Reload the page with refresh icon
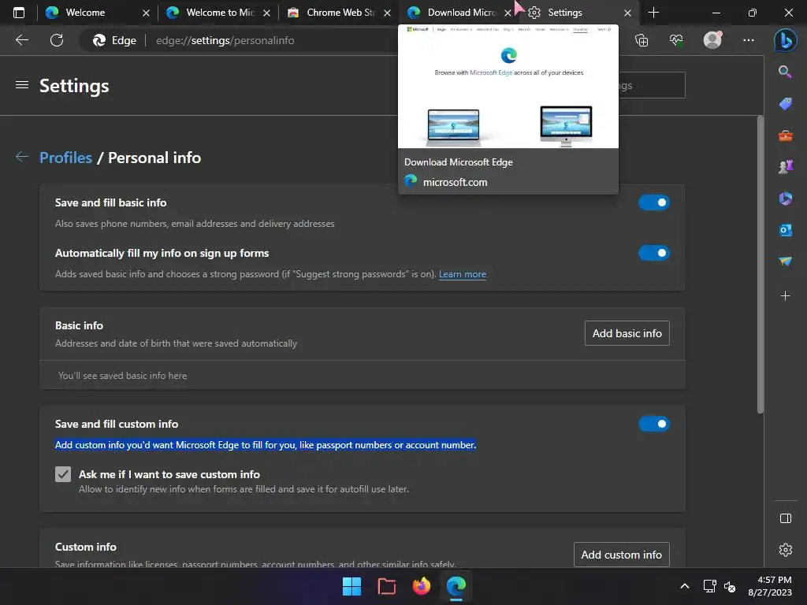The height and width of the screenshot is (605, 807). coord(57,40)
